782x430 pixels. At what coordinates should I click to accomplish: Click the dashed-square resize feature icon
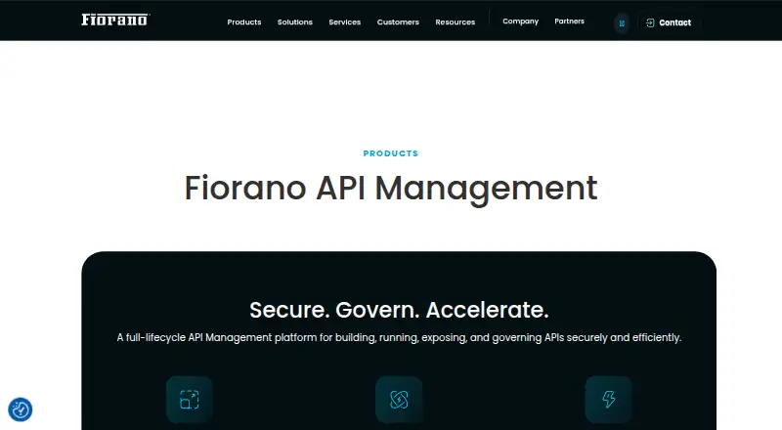click(189, 399)
